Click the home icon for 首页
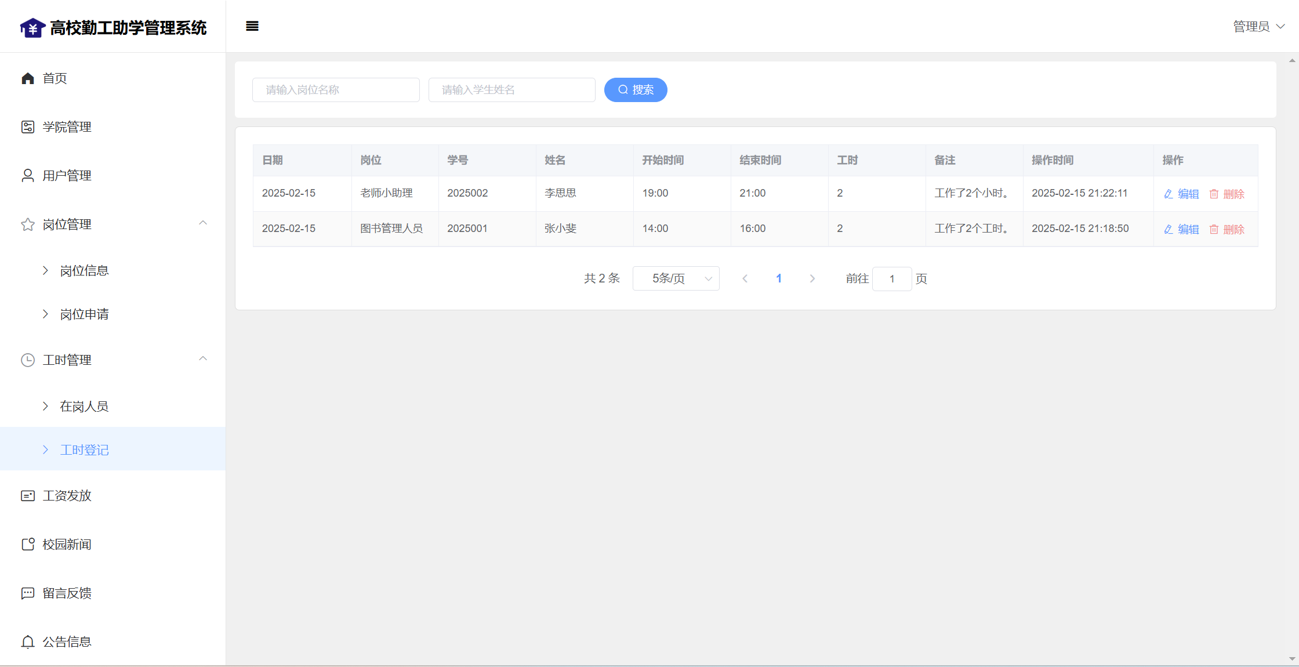Image resolution: width=1299 pixels, height=667 pixels. (28, 78)
